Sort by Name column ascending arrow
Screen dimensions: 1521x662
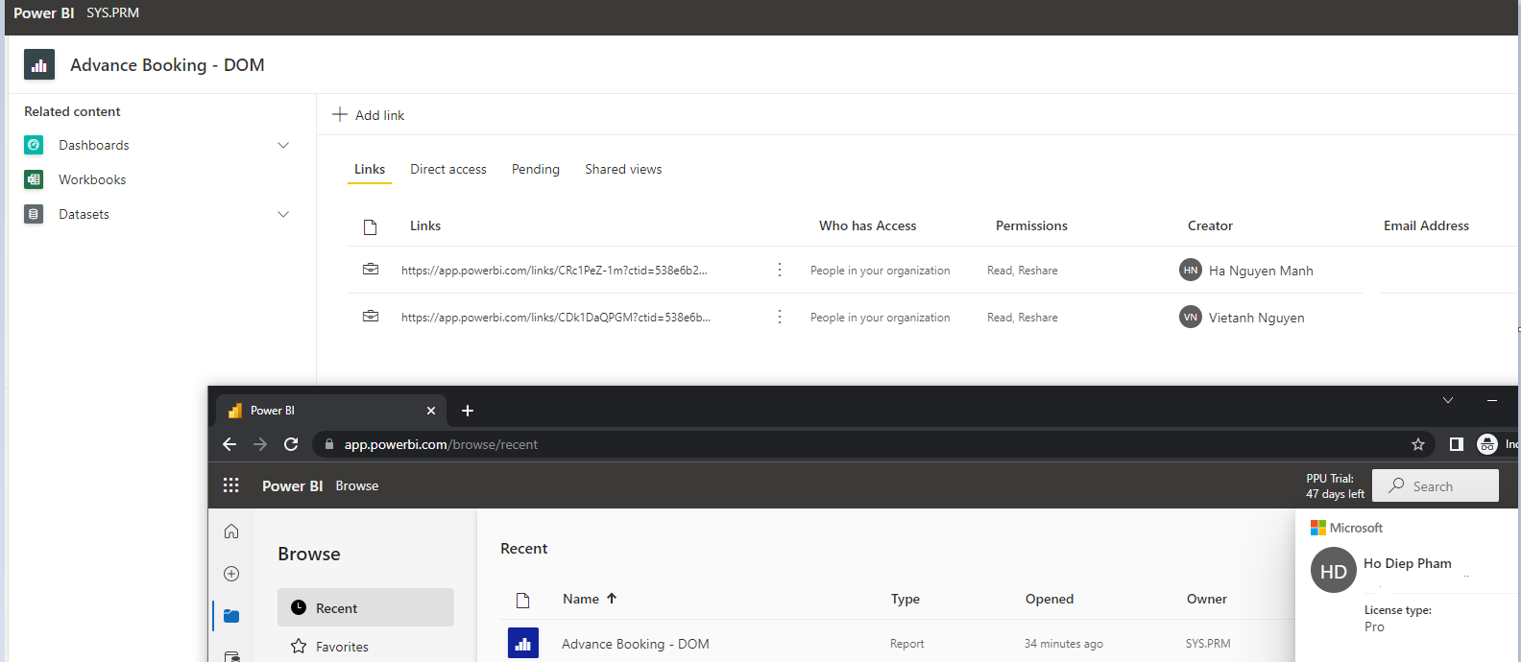coord(612,599)
